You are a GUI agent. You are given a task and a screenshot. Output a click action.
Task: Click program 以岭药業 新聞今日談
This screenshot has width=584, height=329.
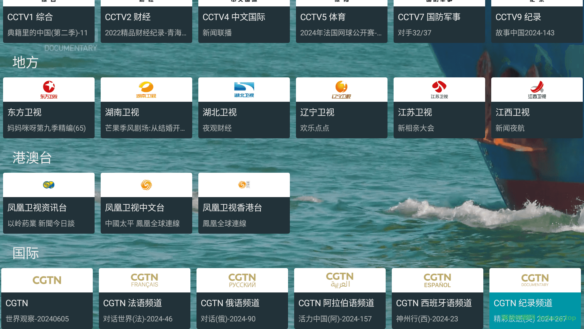[x=41, y=223]
